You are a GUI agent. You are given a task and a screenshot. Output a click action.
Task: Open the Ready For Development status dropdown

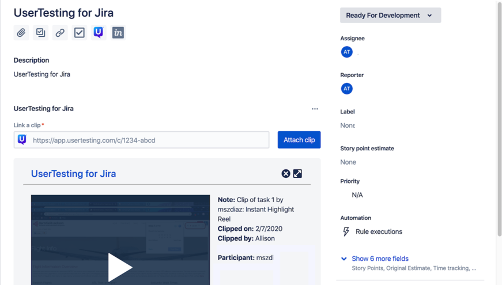(390, 16)
